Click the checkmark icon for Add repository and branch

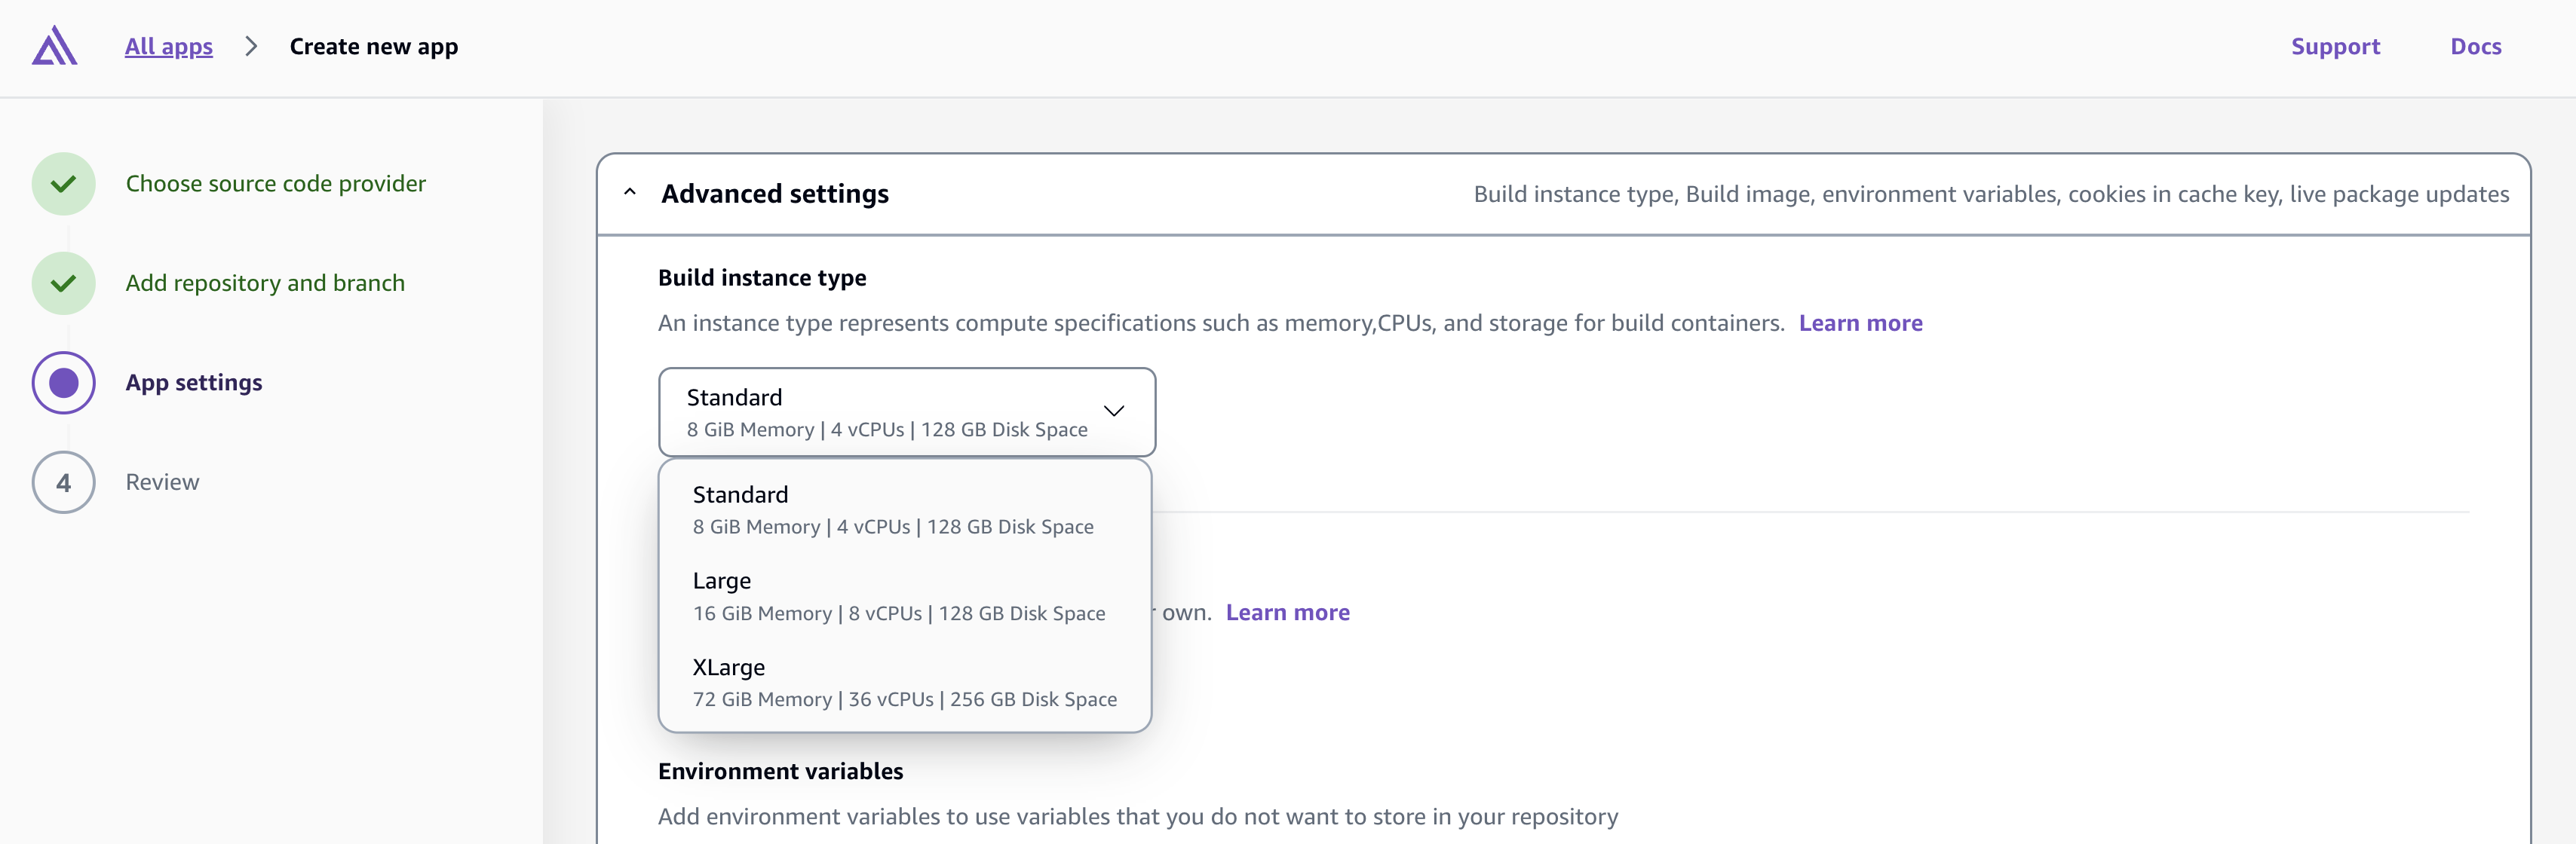click(63, 283)
